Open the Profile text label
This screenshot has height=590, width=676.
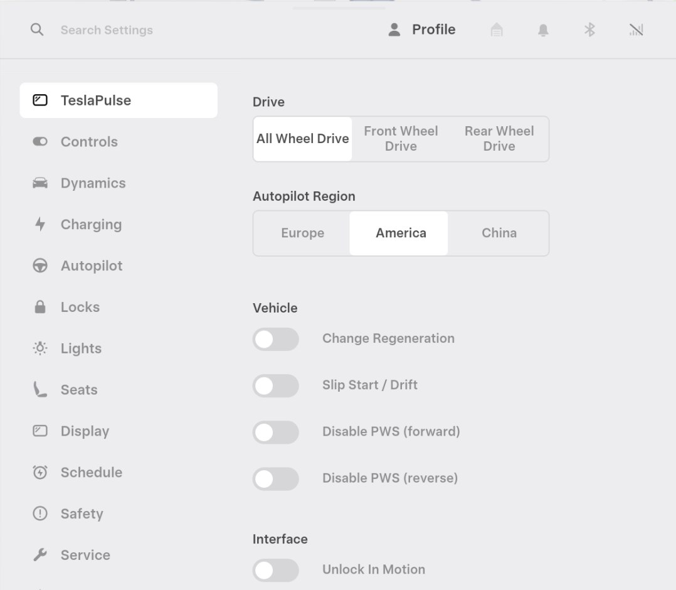point(434,29)
